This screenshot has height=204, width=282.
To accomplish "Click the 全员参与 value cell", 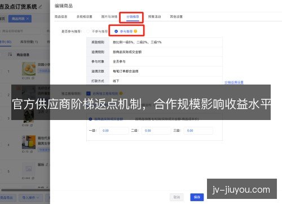I will tap(166, 61).
